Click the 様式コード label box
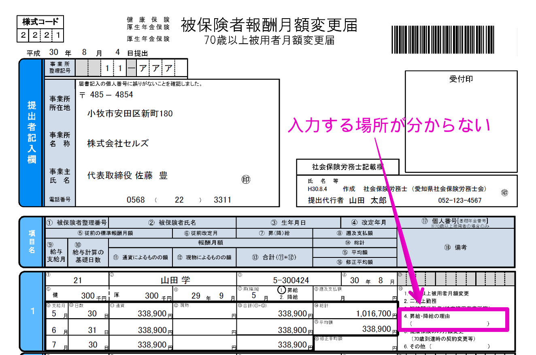This screenshot has width=536, height=355. 40,22
